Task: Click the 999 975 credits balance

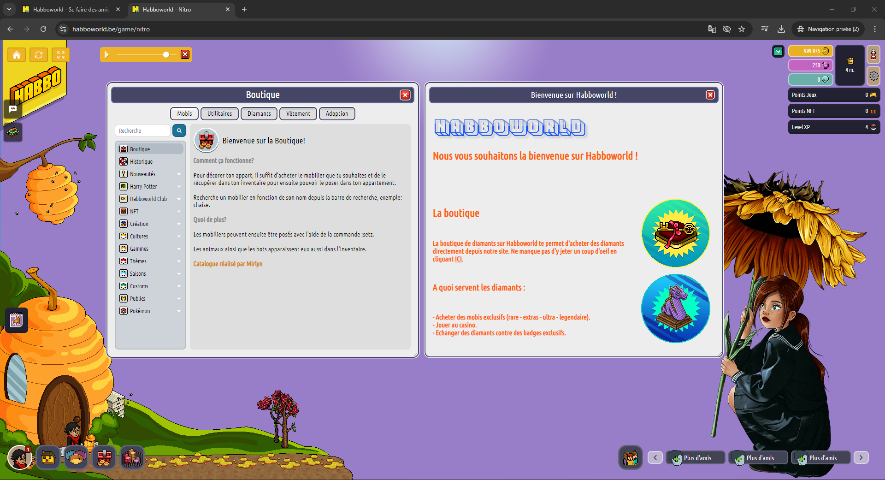Action: pyautogui.click(x=811, y=51)
